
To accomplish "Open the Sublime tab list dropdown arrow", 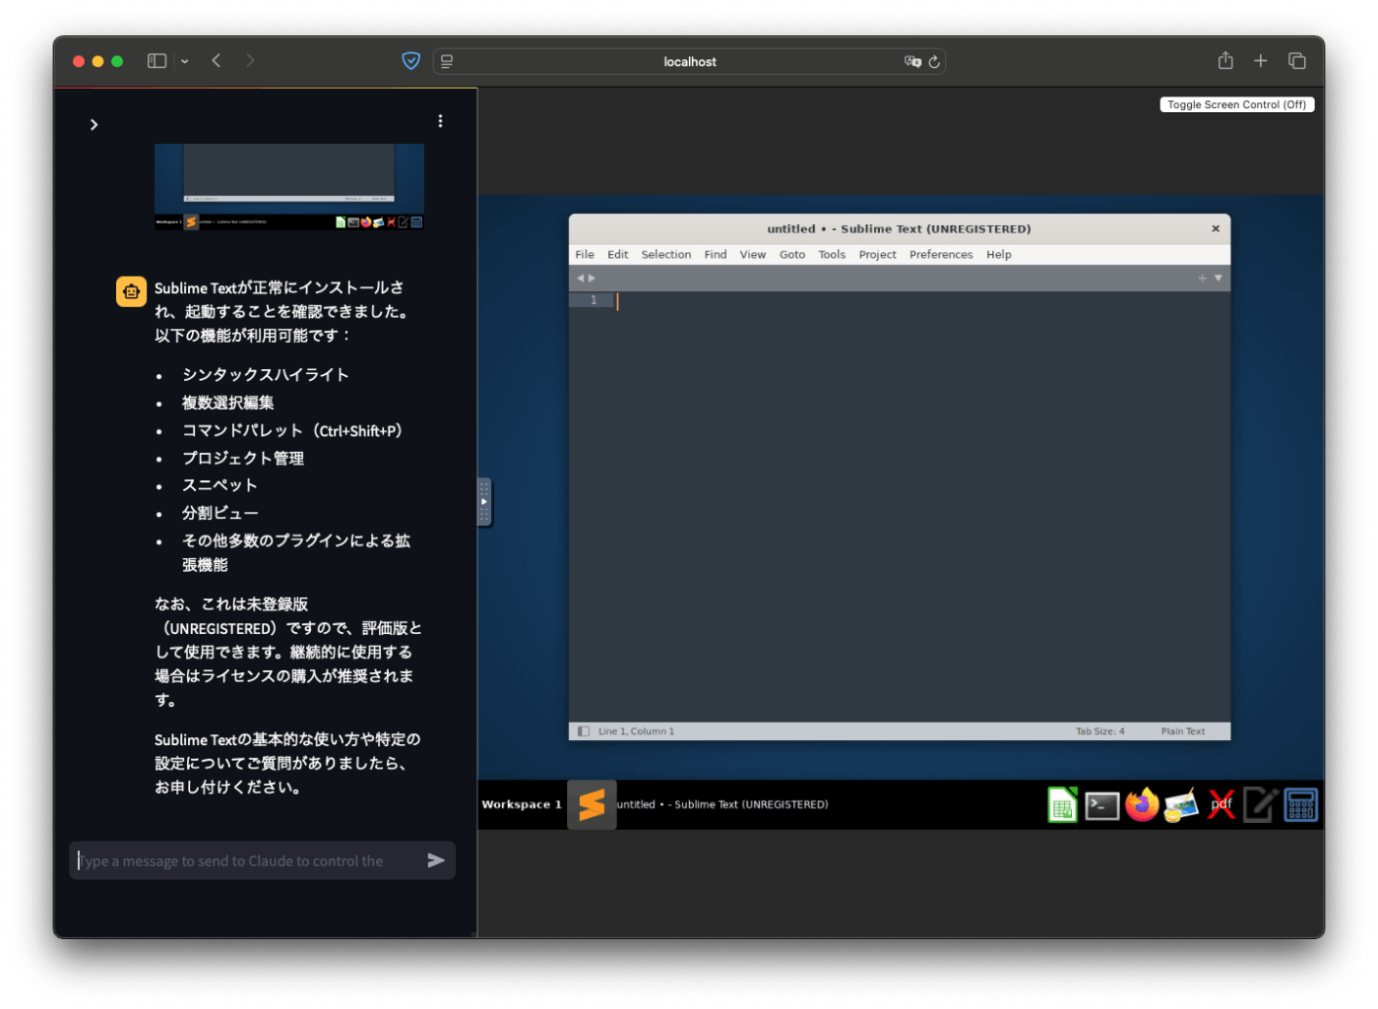I will coord(1219,279).
